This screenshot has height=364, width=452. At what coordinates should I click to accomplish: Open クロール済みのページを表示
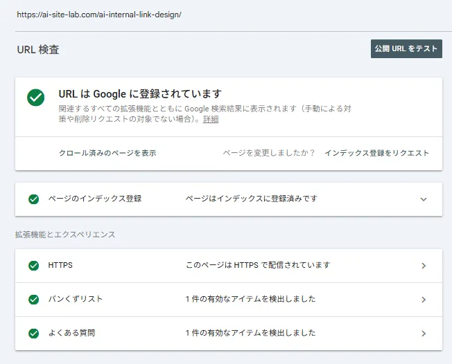[x=107, y=153]
